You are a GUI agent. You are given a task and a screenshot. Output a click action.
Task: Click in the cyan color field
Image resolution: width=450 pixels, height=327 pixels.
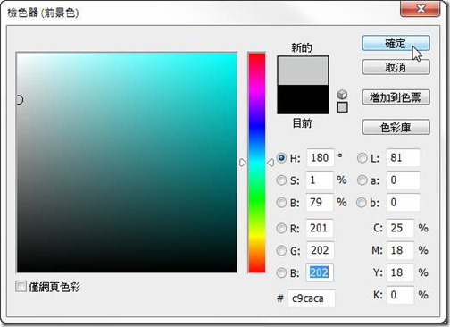[127, 163]
